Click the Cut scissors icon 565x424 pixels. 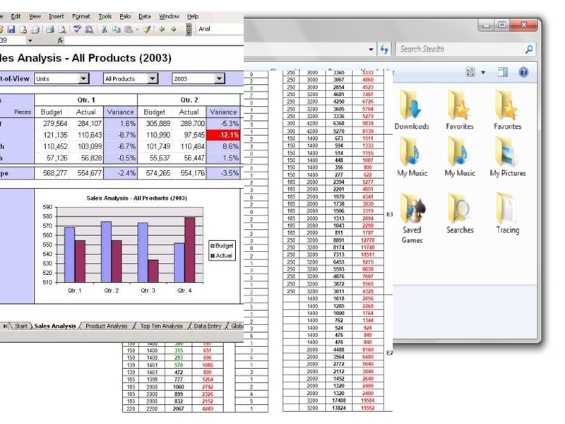coord(105,29)
